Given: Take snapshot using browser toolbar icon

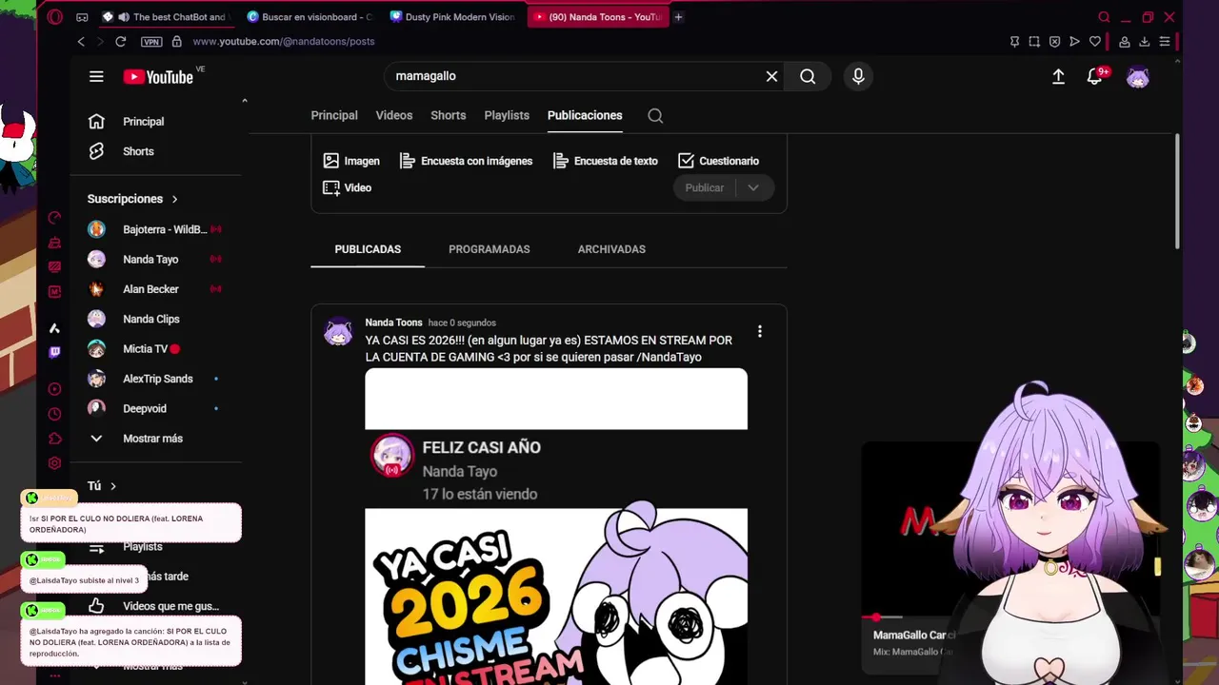Looking at the screenshot, I should click(x=1034, y=41).
